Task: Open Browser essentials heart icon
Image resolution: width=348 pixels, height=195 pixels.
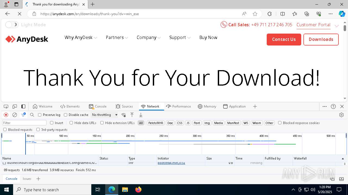Action: 319,14
